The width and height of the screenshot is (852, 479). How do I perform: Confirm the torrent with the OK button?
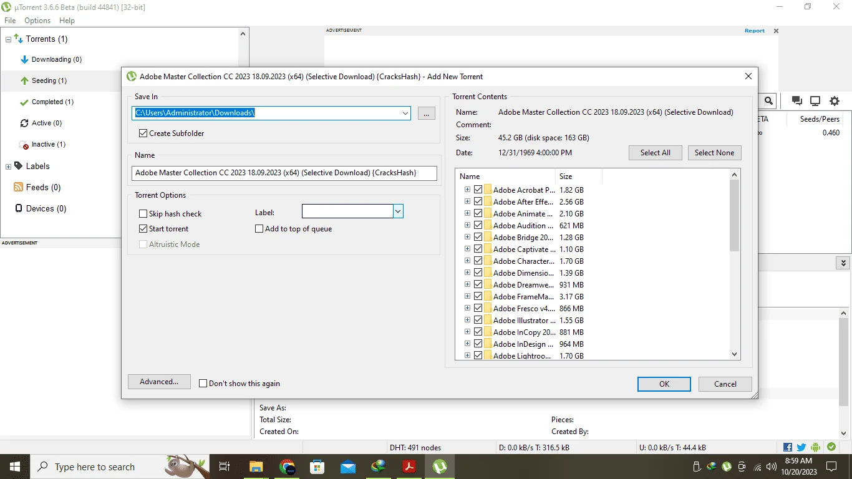click(664, 384)
